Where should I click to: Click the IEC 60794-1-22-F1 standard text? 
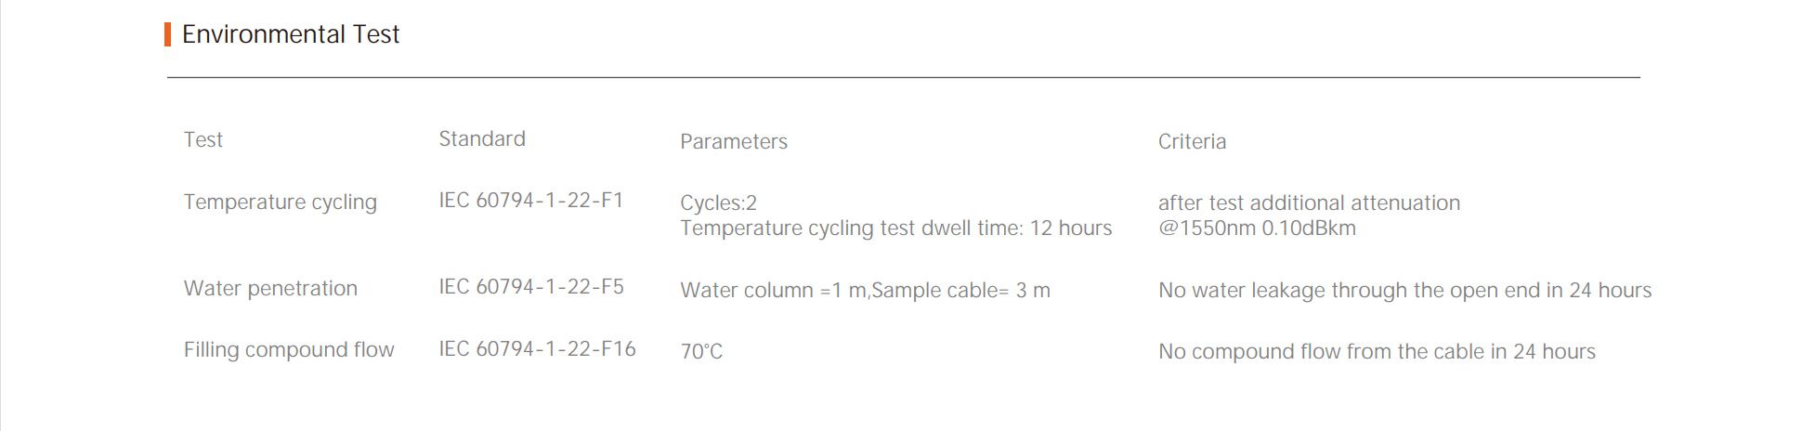pos(530,201)
